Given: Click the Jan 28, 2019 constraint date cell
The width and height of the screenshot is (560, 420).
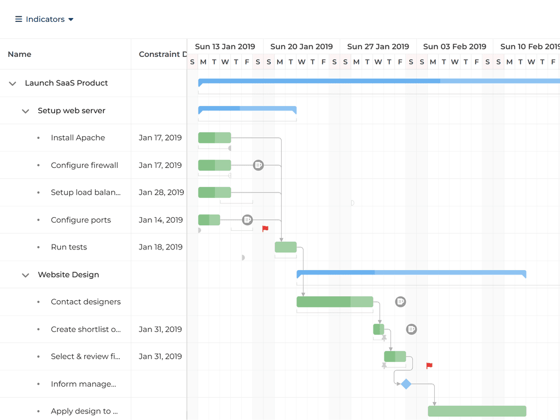Looking at the screenshot, I should [161, 192].
